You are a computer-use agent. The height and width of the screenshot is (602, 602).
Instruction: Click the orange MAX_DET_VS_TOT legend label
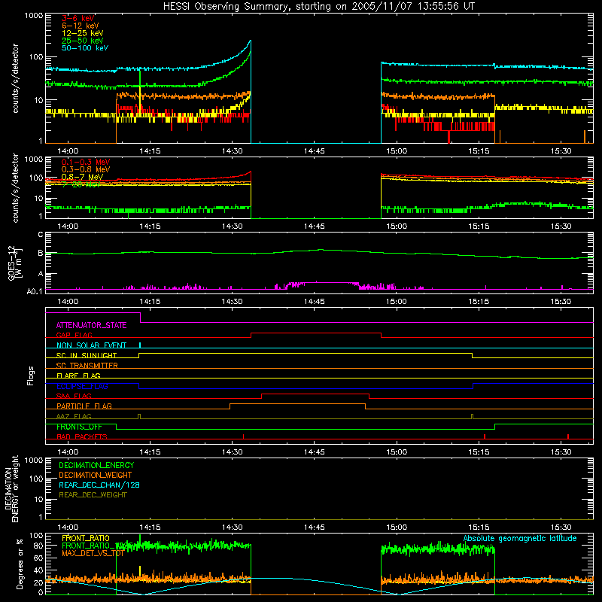[x=93, y=553]
